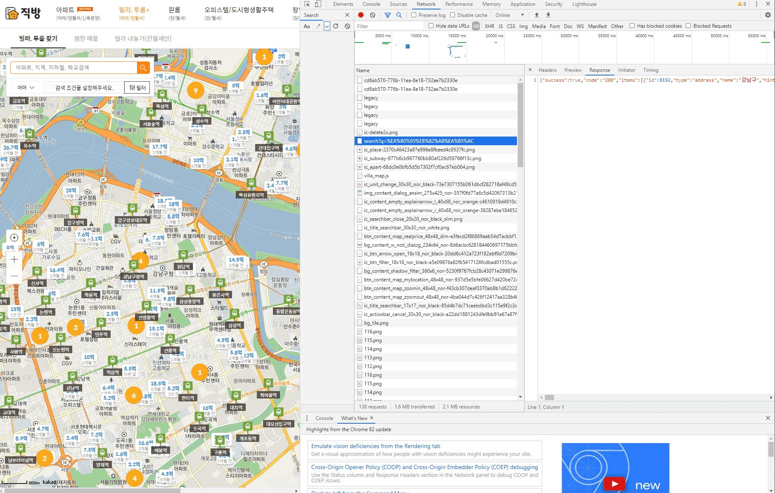Zoom in on the map
Viewport: 775px width, 493px height.
coord(14,259)
